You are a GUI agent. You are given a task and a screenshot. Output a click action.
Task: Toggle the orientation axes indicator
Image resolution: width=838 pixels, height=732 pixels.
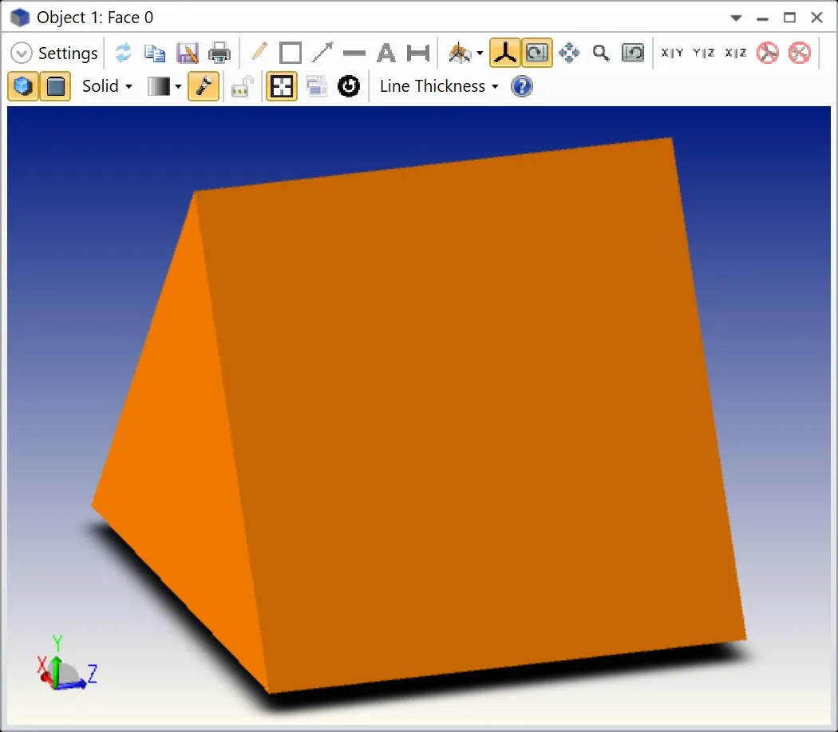tap(504, 53)
